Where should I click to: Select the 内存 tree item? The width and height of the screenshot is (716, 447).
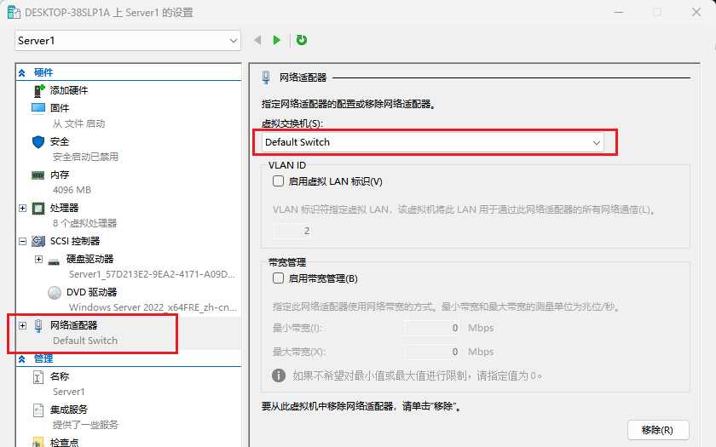(x=60, y=175)
